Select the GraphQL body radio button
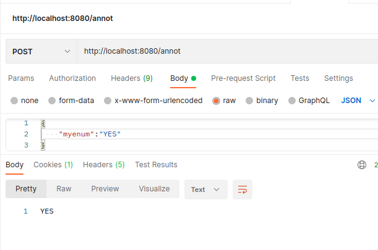Image resolution: width=378 pixels, height=250 pixels. click(291, 101)
